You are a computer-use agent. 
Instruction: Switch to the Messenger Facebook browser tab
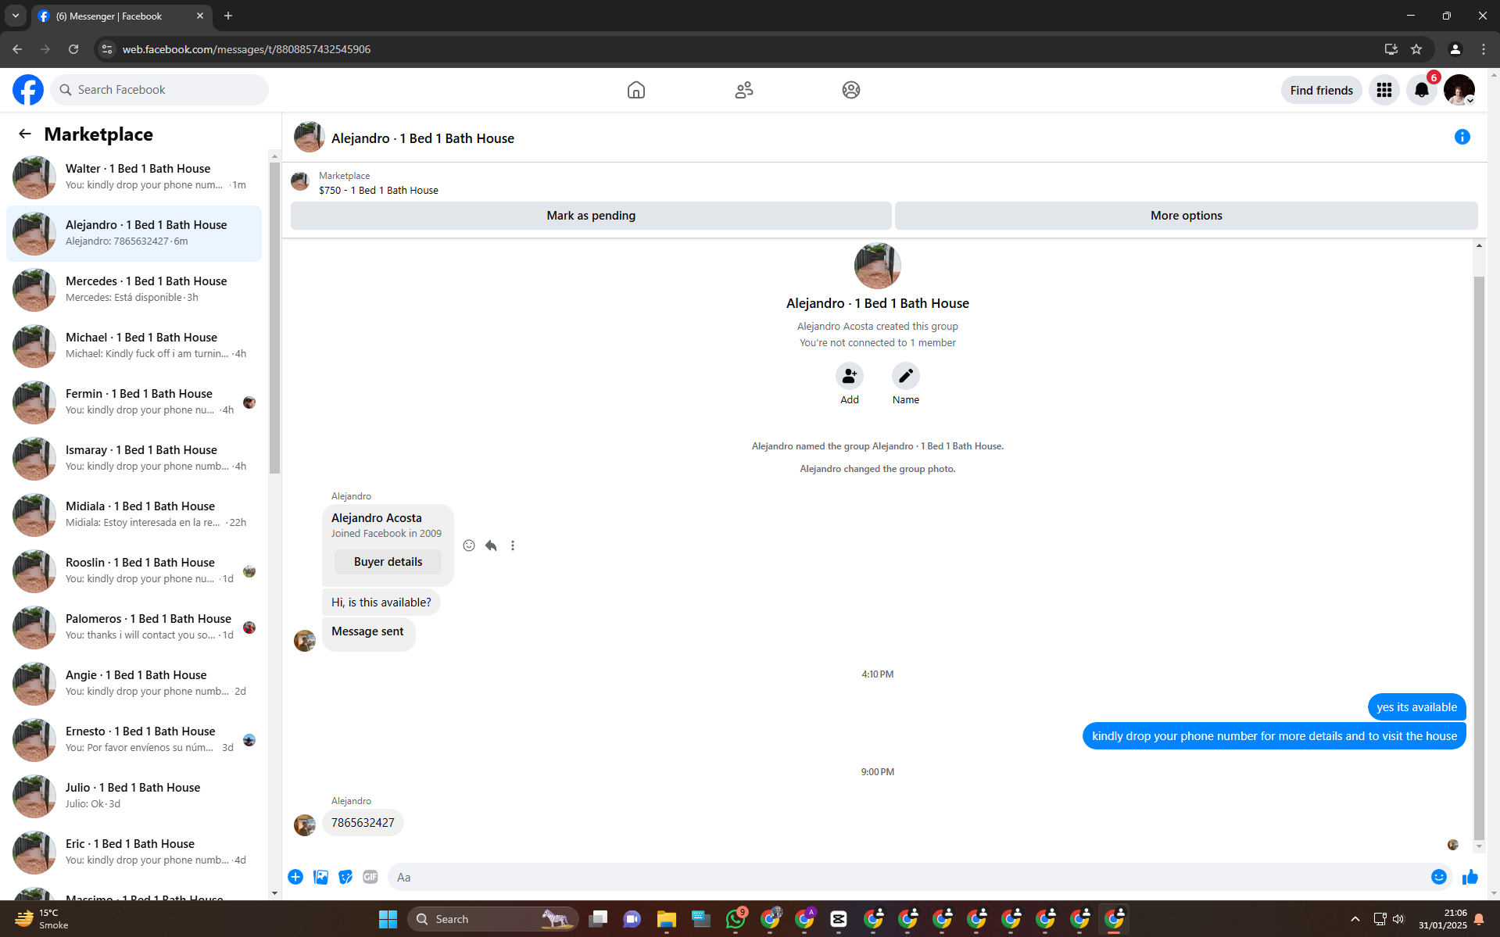coord(121,16)
